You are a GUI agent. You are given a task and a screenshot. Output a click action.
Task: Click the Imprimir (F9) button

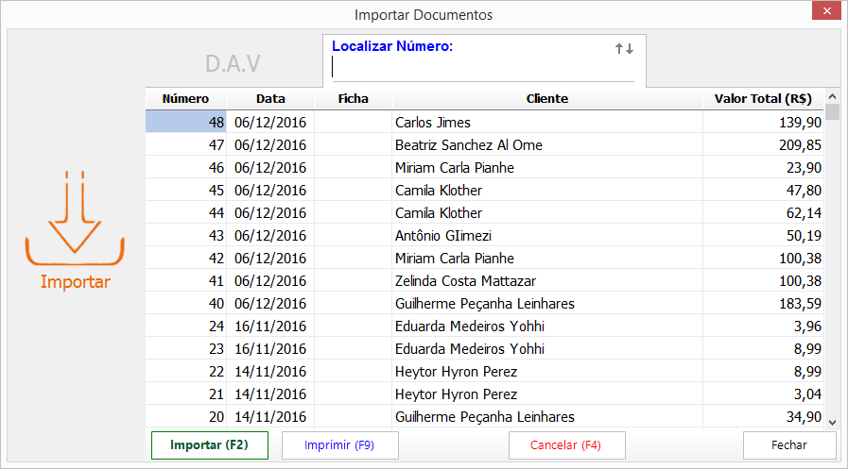pos(339,445)
